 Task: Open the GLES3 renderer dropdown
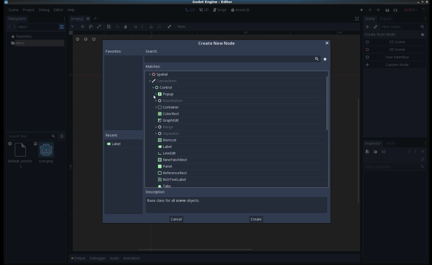click(411, 10)
